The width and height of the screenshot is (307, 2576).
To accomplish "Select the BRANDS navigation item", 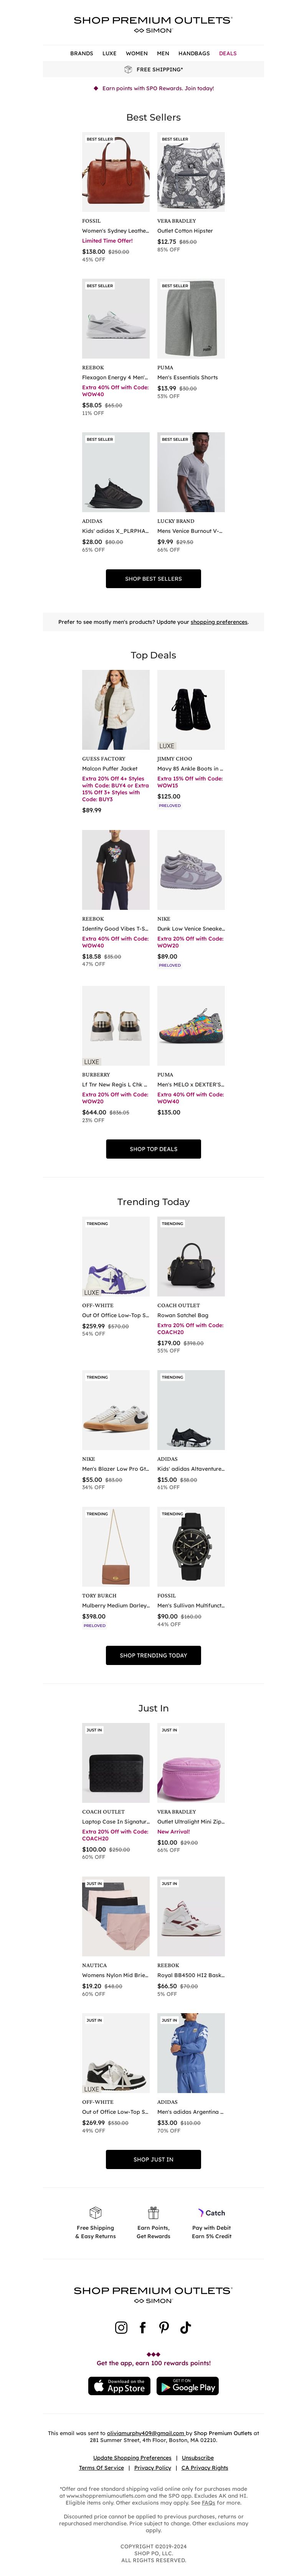I will (x=82, y=53).
